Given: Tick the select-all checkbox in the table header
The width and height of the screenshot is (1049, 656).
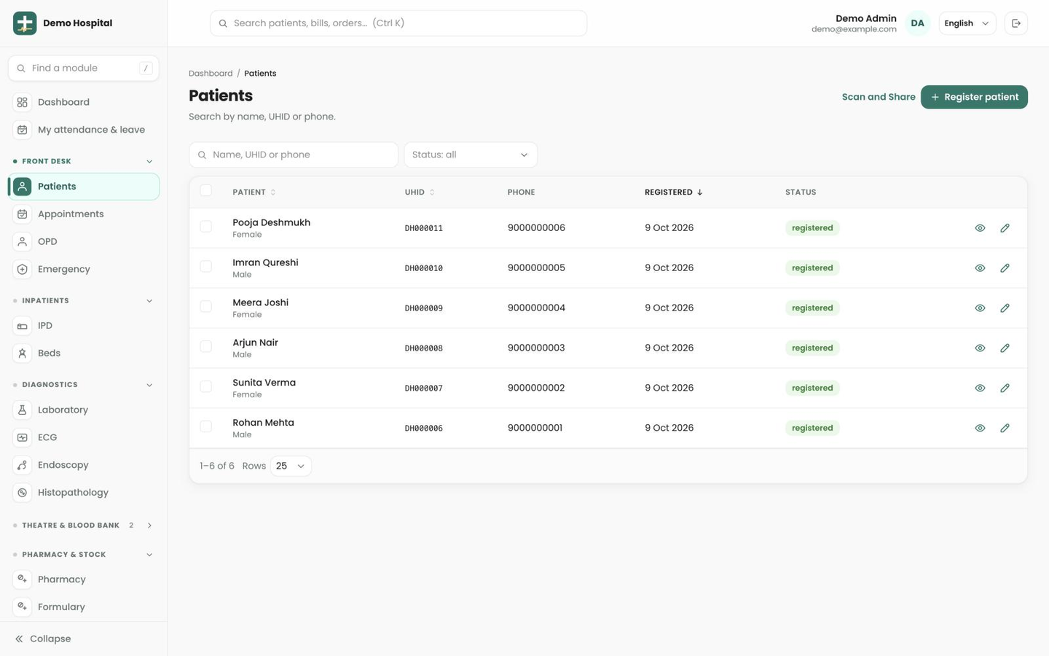Looking at the screenshot, I should (x=206, y=191).
